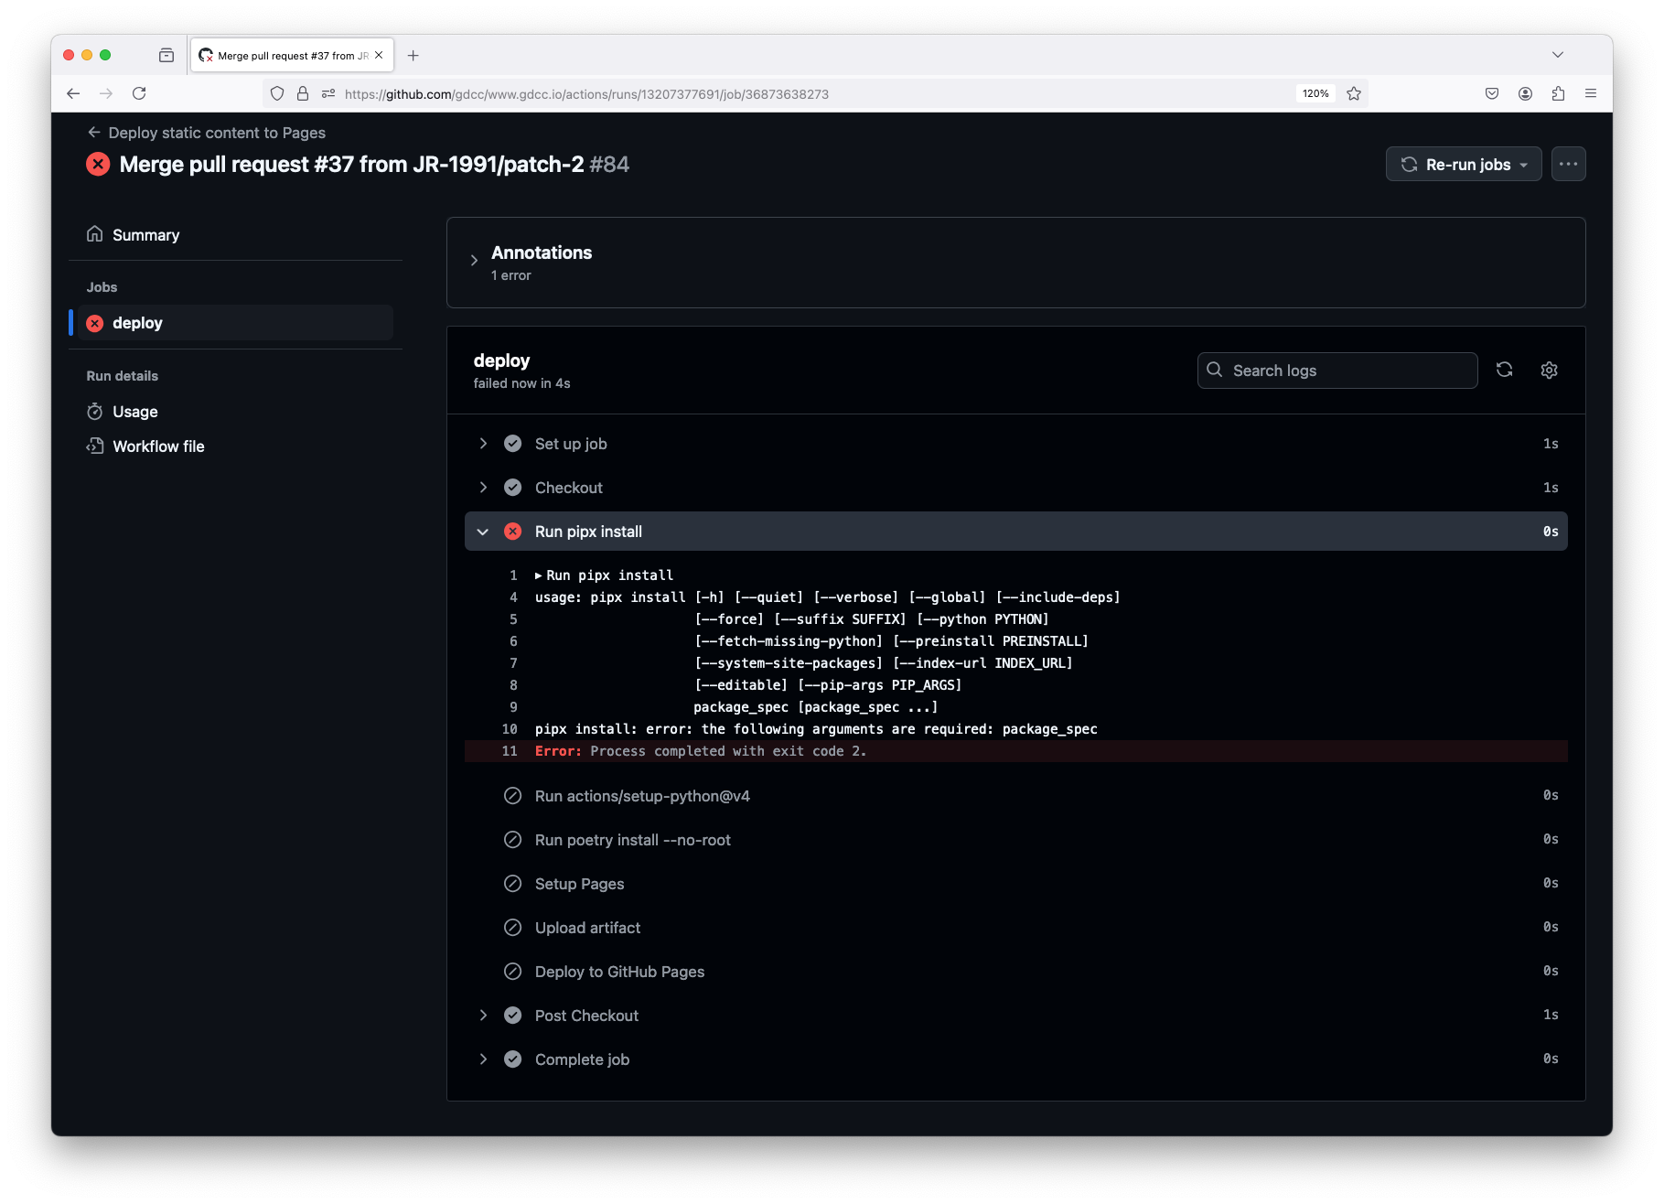
Task: Open the Firefox account profile icon
Action: pos(1525,93)
